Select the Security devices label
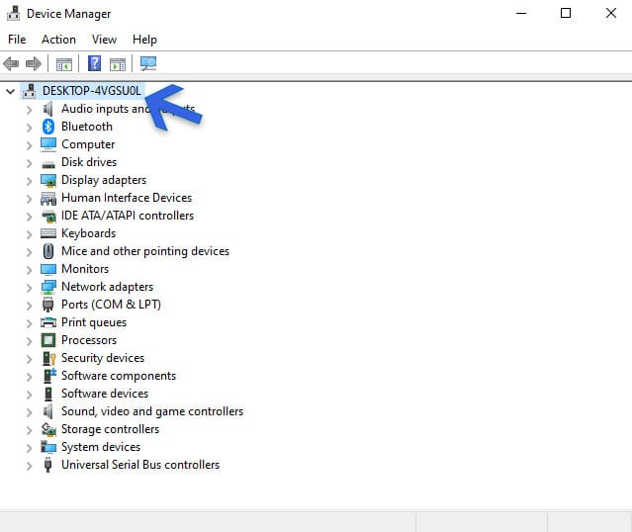Screen dimensions: 632x532 (x=103, y=358)
